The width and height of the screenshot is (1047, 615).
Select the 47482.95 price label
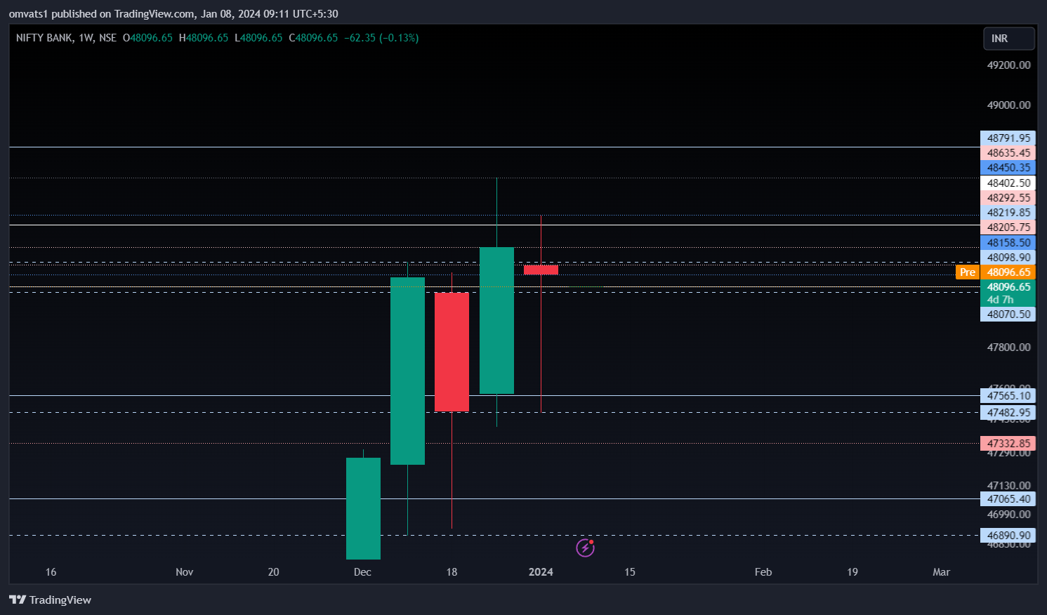point(1008,413)
